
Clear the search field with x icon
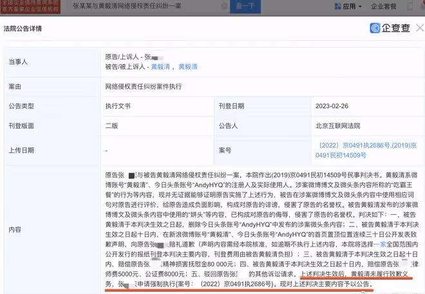[224, 6]
